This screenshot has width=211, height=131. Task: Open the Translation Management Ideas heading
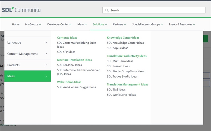point(127,84)
